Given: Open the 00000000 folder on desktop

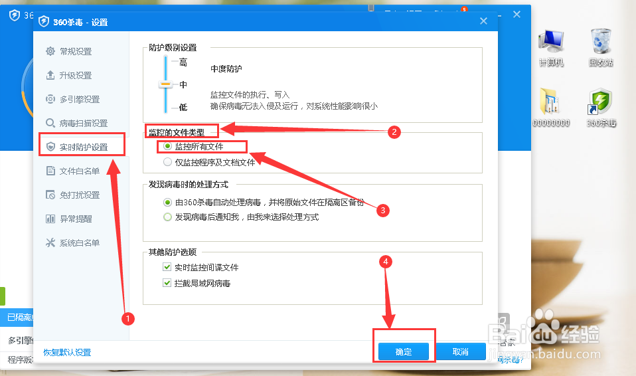Looking at the screenshot, I should [x=551, y=107].
